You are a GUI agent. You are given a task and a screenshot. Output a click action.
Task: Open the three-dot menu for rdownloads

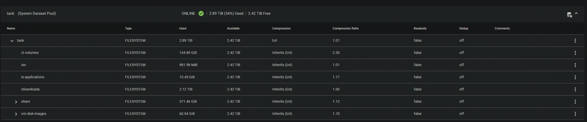(x=575, y=89)
